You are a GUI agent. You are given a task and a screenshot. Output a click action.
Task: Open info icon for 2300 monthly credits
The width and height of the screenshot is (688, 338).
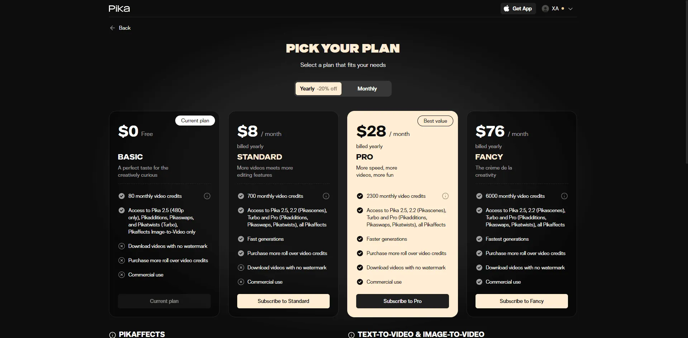[445, 196]
